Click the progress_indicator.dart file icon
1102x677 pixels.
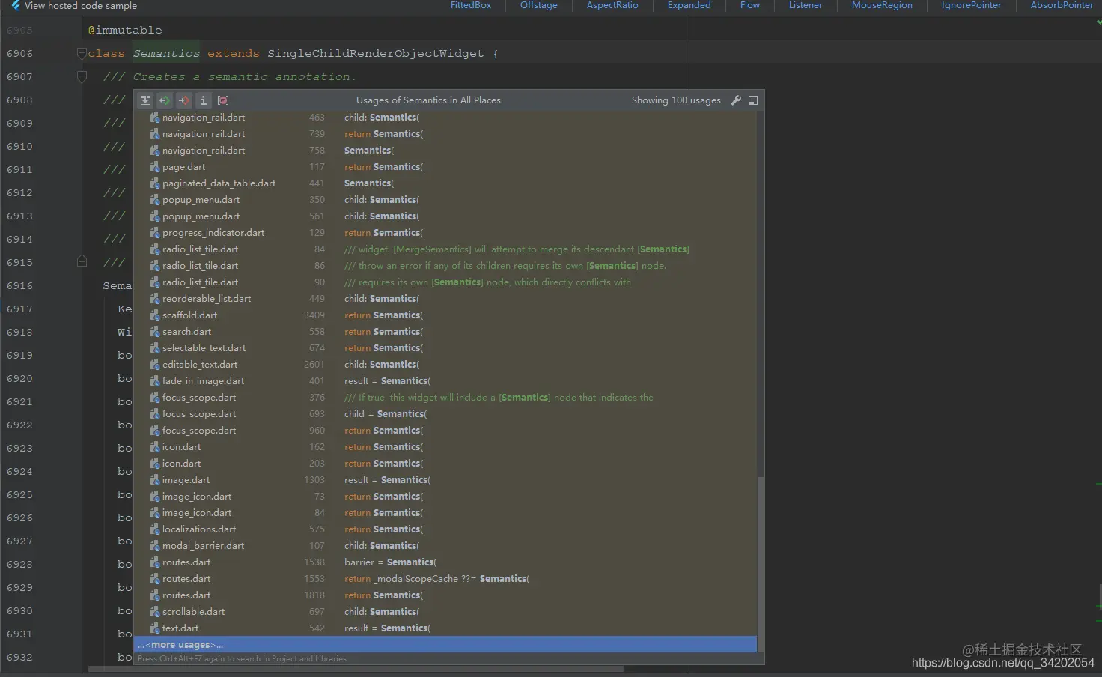pyautogui.click(x=155, y=233)
